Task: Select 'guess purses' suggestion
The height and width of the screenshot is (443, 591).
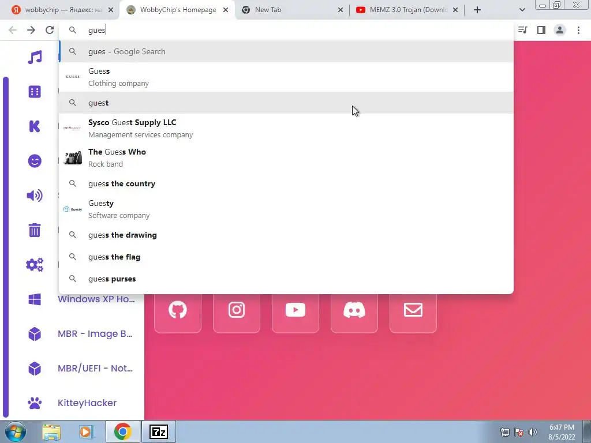Action: tap(286, 279)
